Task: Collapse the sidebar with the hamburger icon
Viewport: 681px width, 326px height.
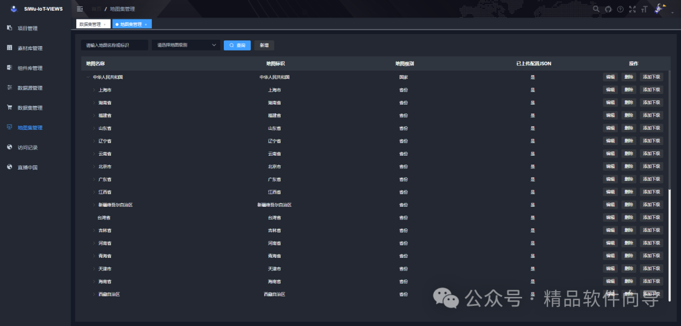Action: (x=79, y=9)
